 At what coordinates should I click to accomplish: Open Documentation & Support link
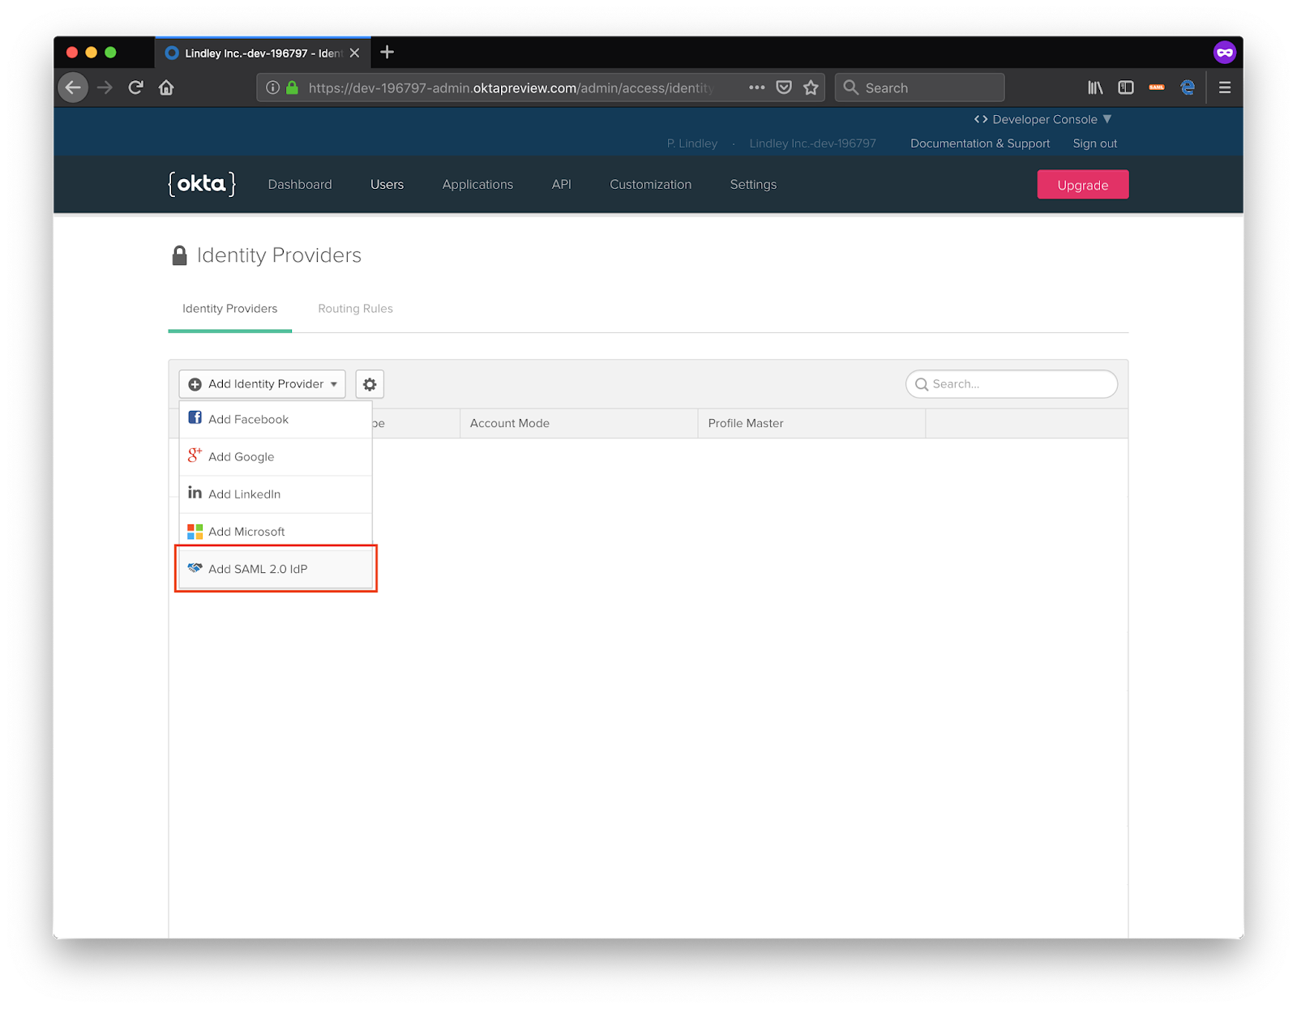(980, 143)
